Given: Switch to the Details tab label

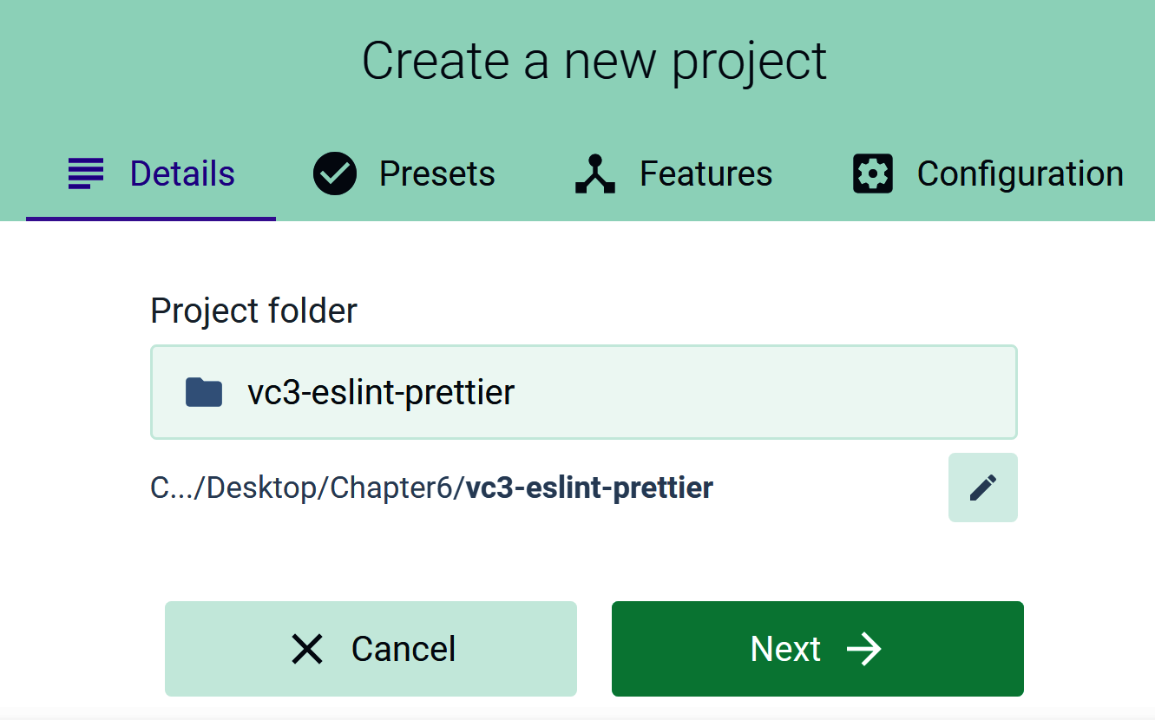Looking at the screenshot, I should [x=182, y=173].
